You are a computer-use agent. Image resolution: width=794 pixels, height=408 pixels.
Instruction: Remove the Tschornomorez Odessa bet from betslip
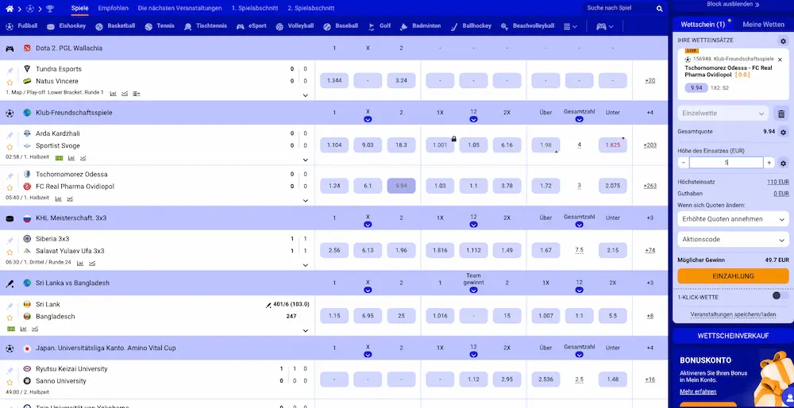pyautogui.click(x=780, y=60)
